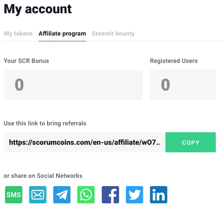Click the affiliate referral link field
Screen dimensions: 223x208
[85, 143]
